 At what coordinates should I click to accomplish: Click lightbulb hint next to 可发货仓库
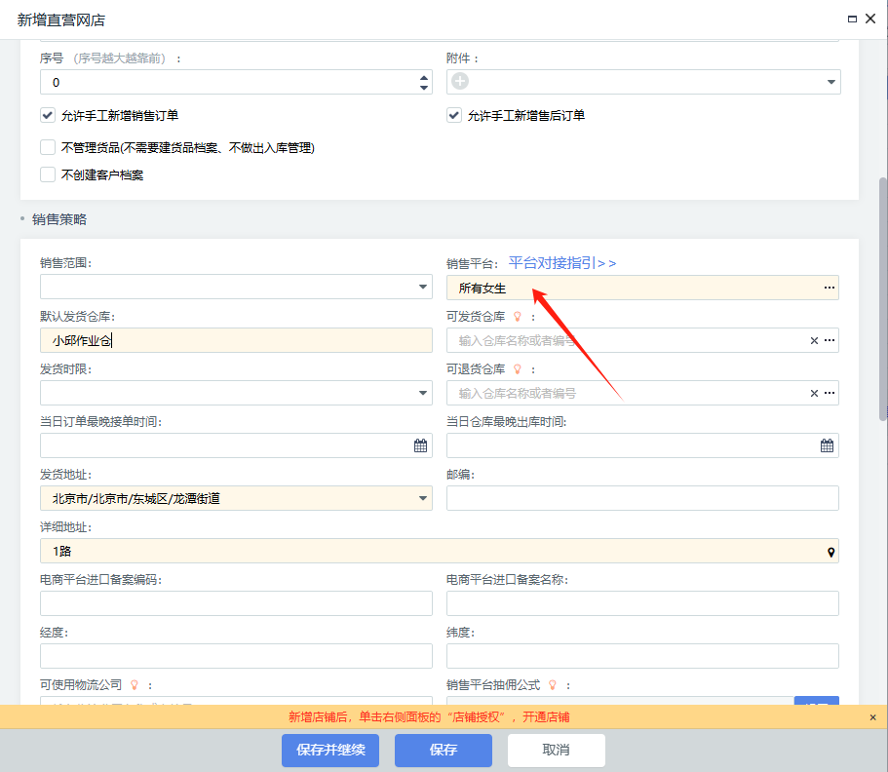tap(518, 317)
